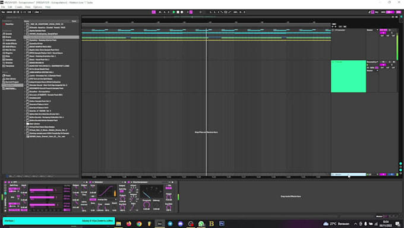Open Current Project under Places
Viewport: 404px width, 228px height.
tap(12, 82)
